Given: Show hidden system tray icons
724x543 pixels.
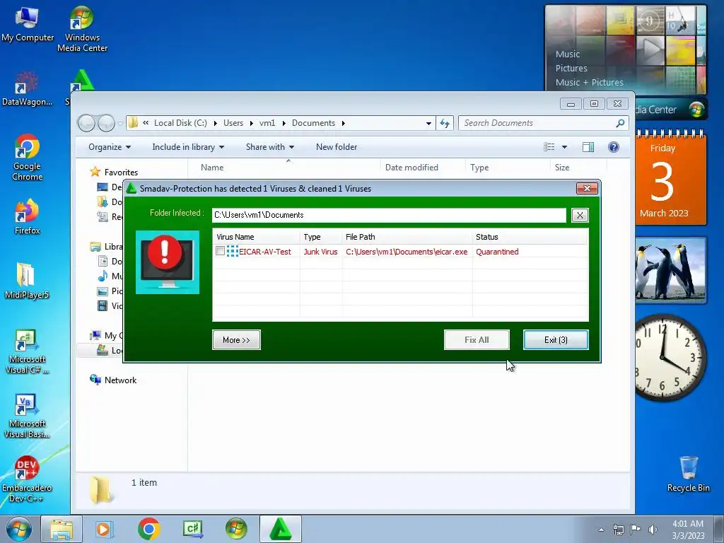Looking at the screenshot, I should (601, 530).
